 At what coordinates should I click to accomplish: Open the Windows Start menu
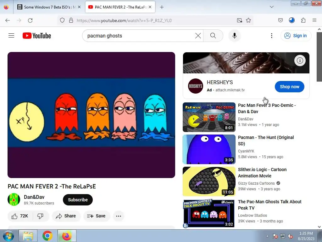pyautogui.click(x=8, y=236)
